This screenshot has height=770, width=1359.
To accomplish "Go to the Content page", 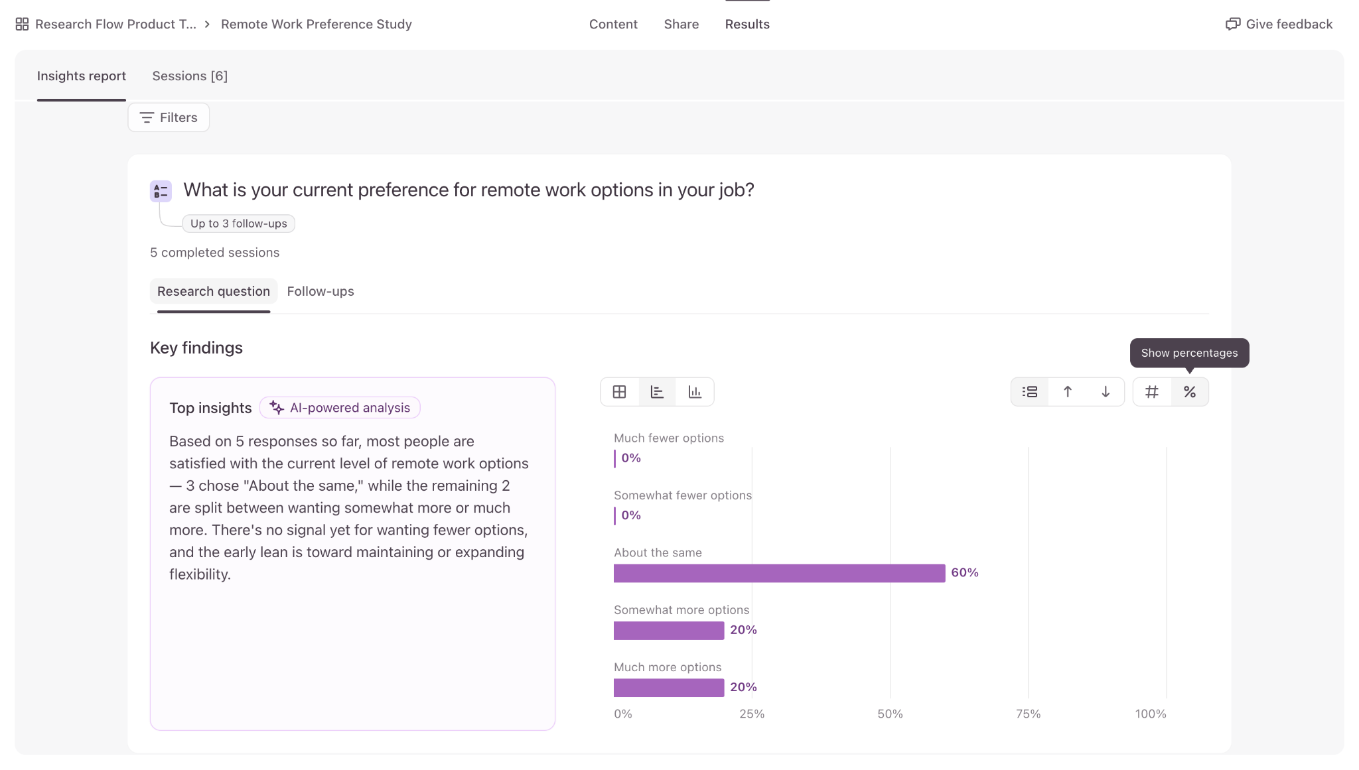I will [x=613, y=24].
